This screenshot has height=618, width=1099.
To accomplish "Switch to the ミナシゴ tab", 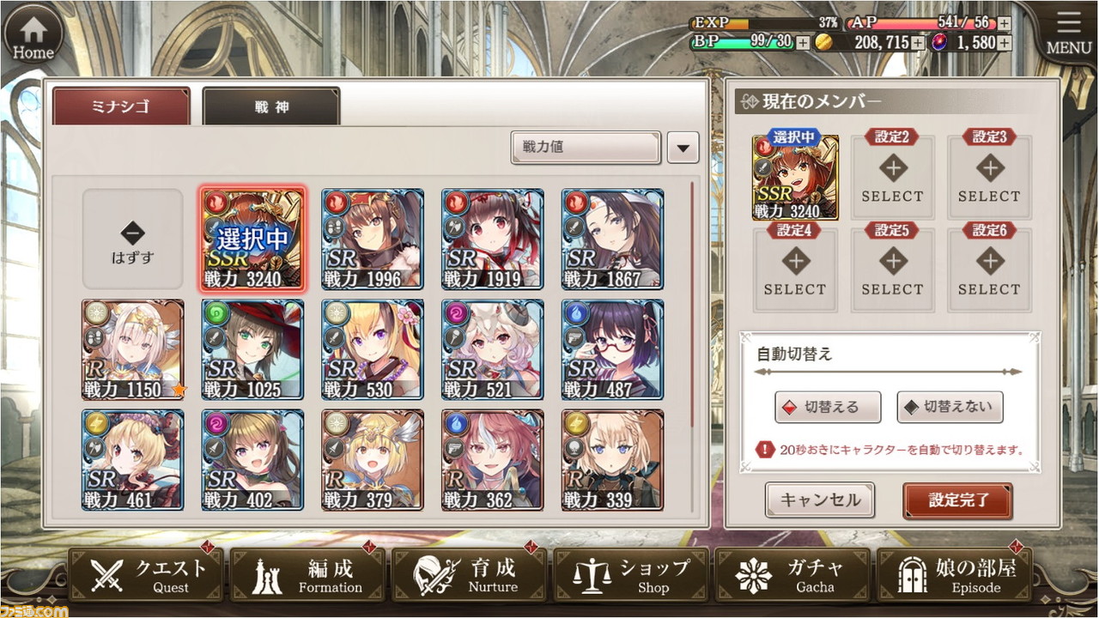I will pyautogui.click(x=121, y=106).
